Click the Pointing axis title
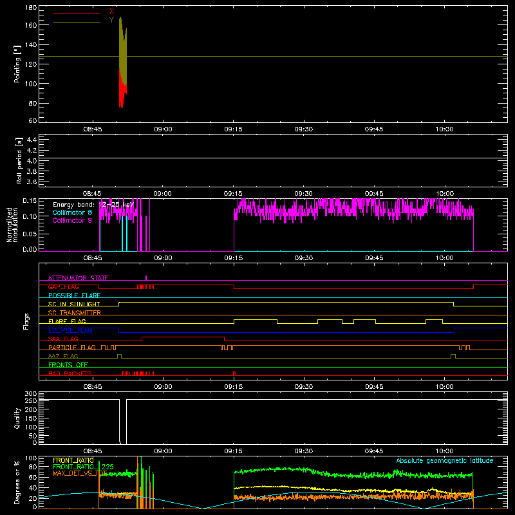Screen dimensions: 515x515 coord(17,64)
